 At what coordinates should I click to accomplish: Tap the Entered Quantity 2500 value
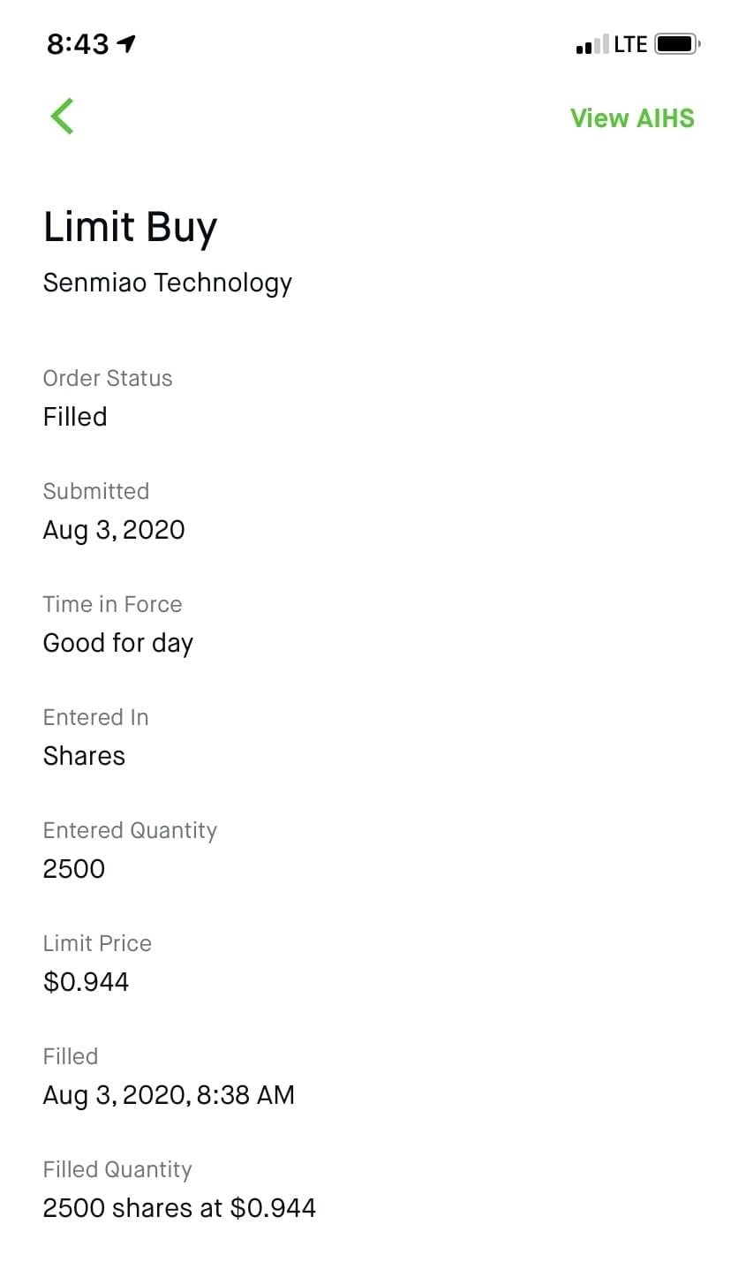[74, 869]
